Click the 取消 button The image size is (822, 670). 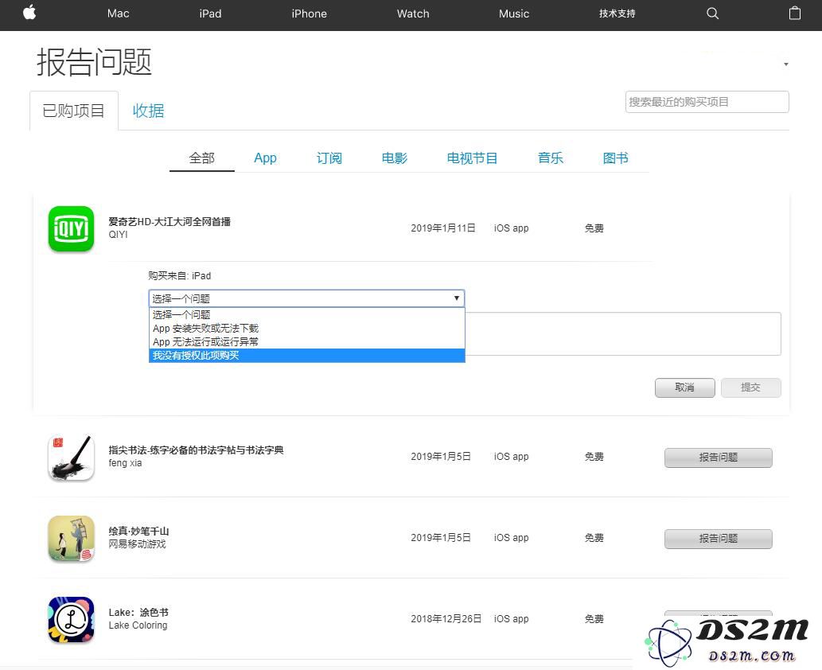pyautogui.click(x=684, y=388)
